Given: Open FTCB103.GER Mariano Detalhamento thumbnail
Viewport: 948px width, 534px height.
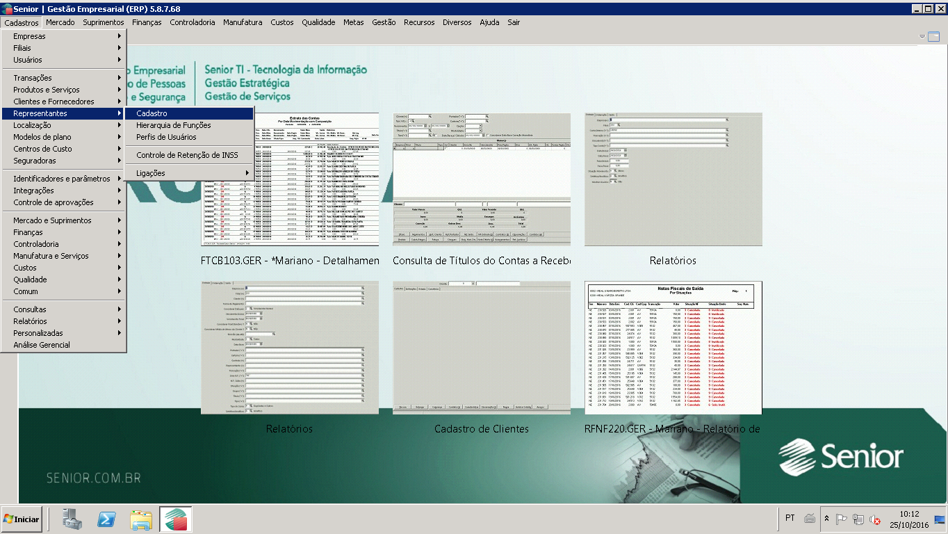Looking at the screenshot, I should (290, 179).
